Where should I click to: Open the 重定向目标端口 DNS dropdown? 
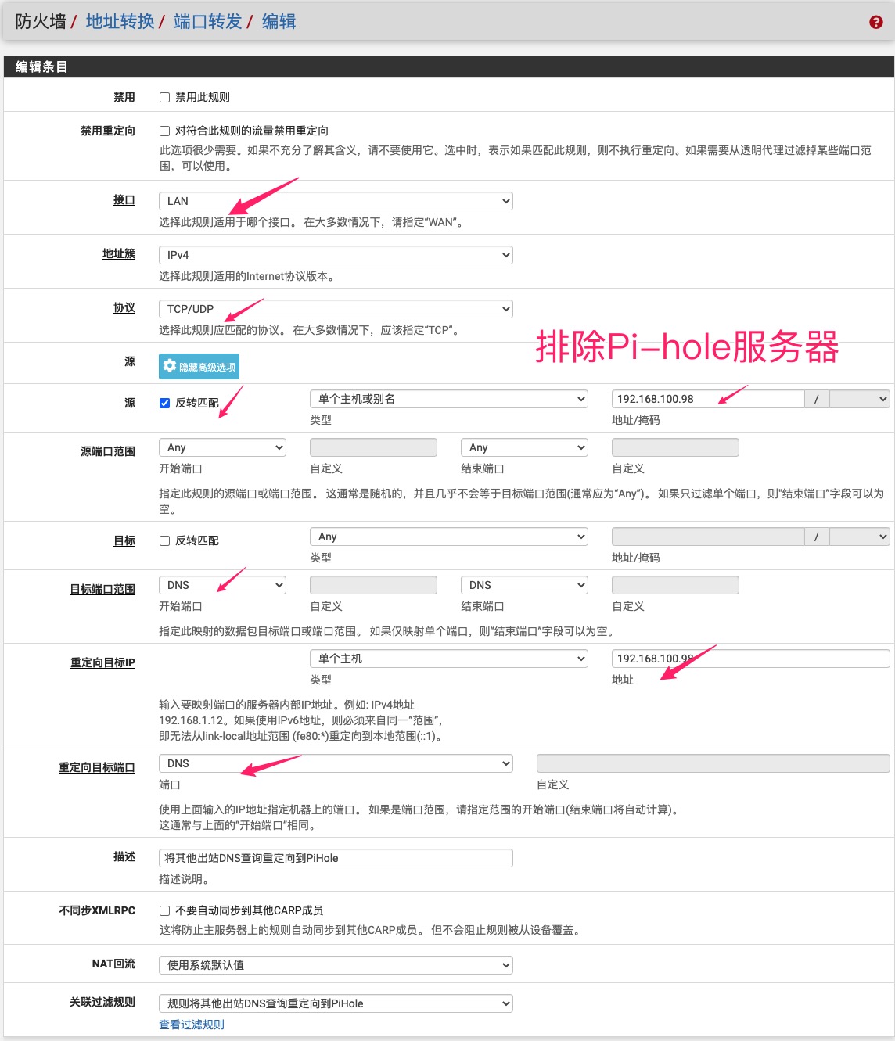336,763
